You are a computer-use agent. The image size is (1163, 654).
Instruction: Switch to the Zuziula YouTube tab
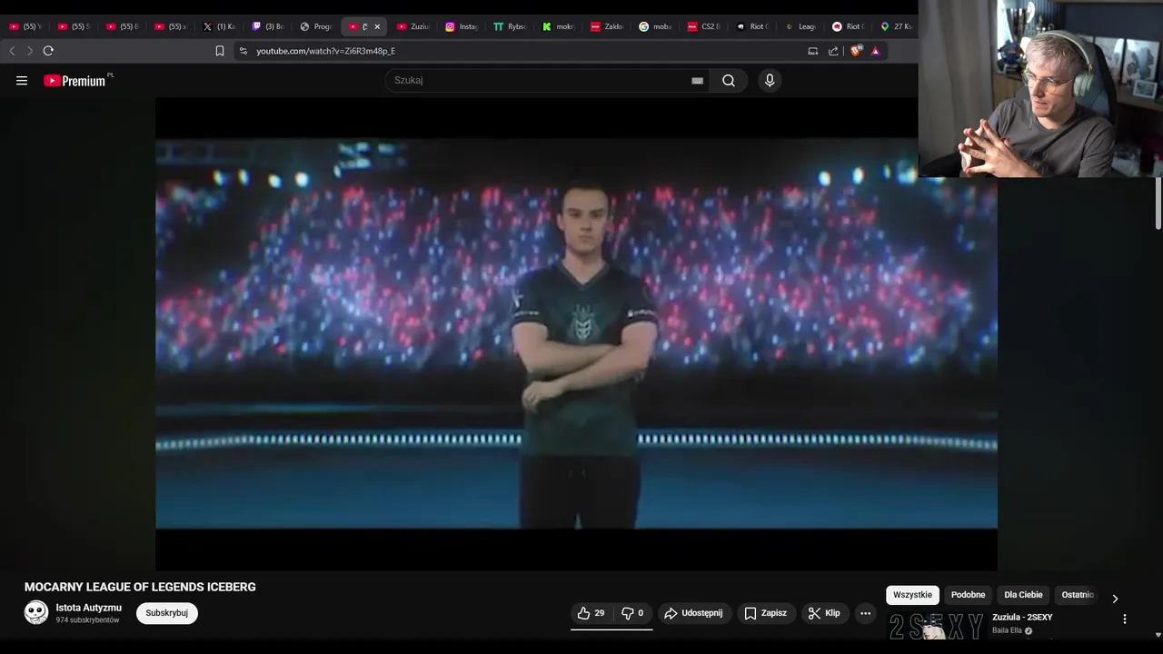click(413, 26)
